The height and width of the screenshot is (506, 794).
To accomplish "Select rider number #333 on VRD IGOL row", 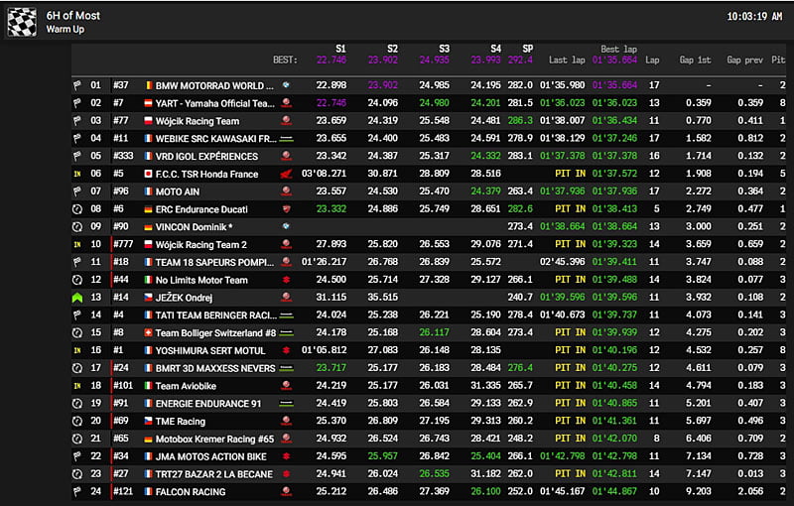I will tap(123, 156).
